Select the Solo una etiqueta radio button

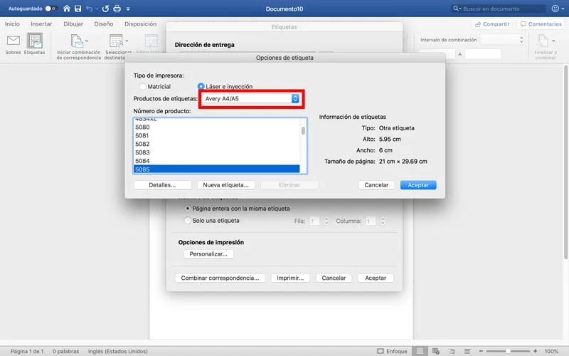pos(188,220)
